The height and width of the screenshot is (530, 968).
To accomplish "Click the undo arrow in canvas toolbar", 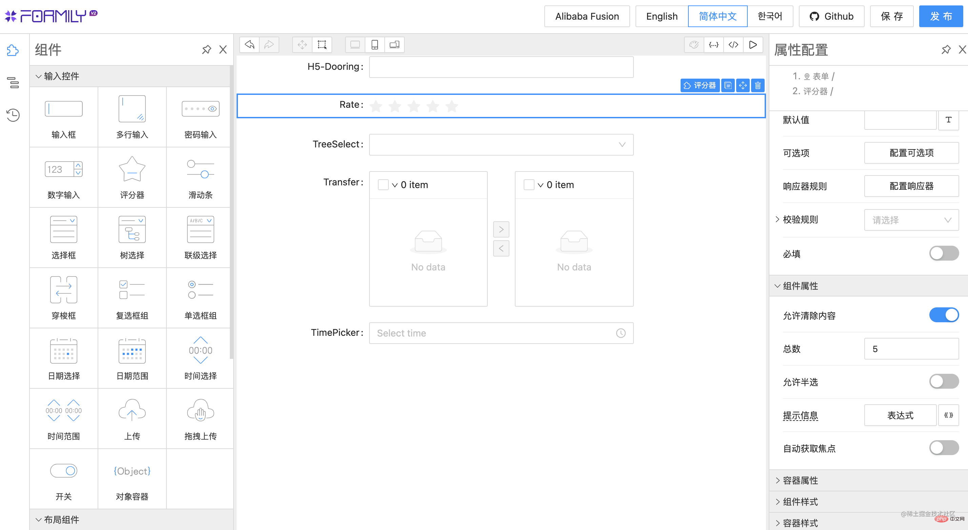I will point(249,45).
